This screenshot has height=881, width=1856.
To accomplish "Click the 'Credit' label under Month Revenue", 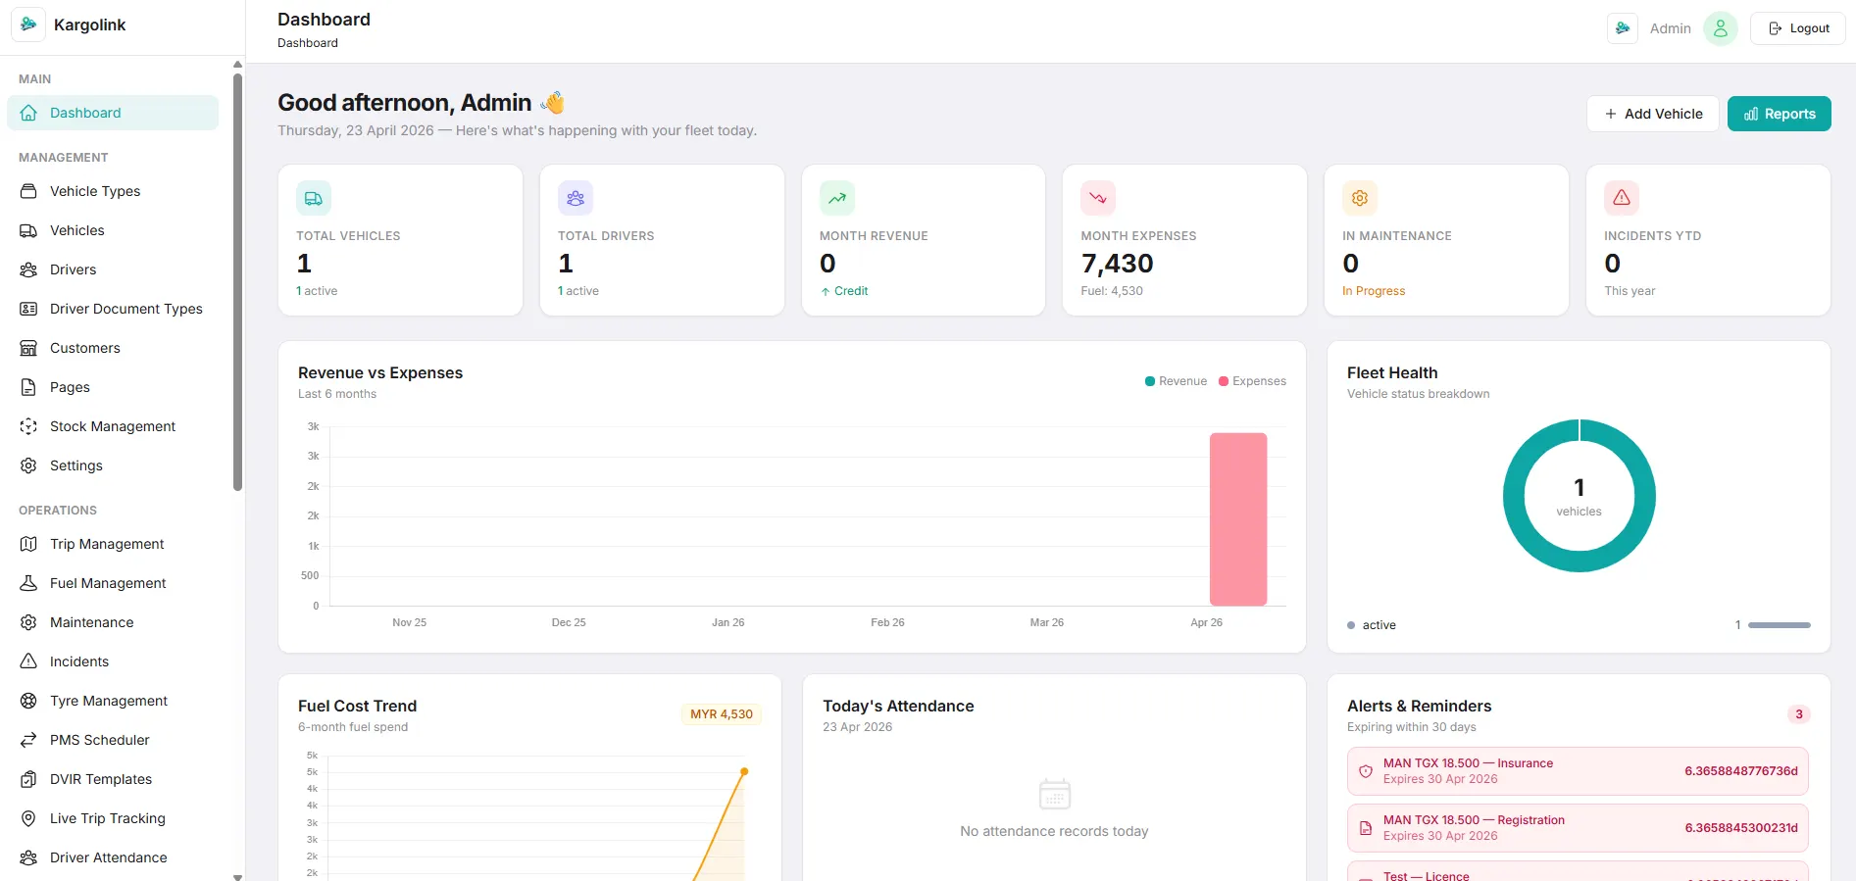I will click(851, 291).
